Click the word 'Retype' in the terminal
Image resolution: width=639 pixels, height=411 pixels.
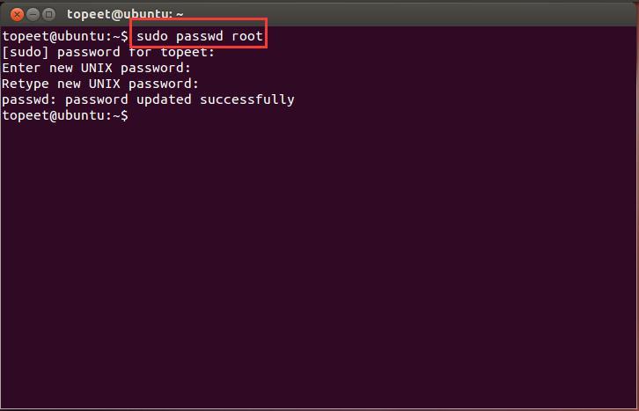26,84
